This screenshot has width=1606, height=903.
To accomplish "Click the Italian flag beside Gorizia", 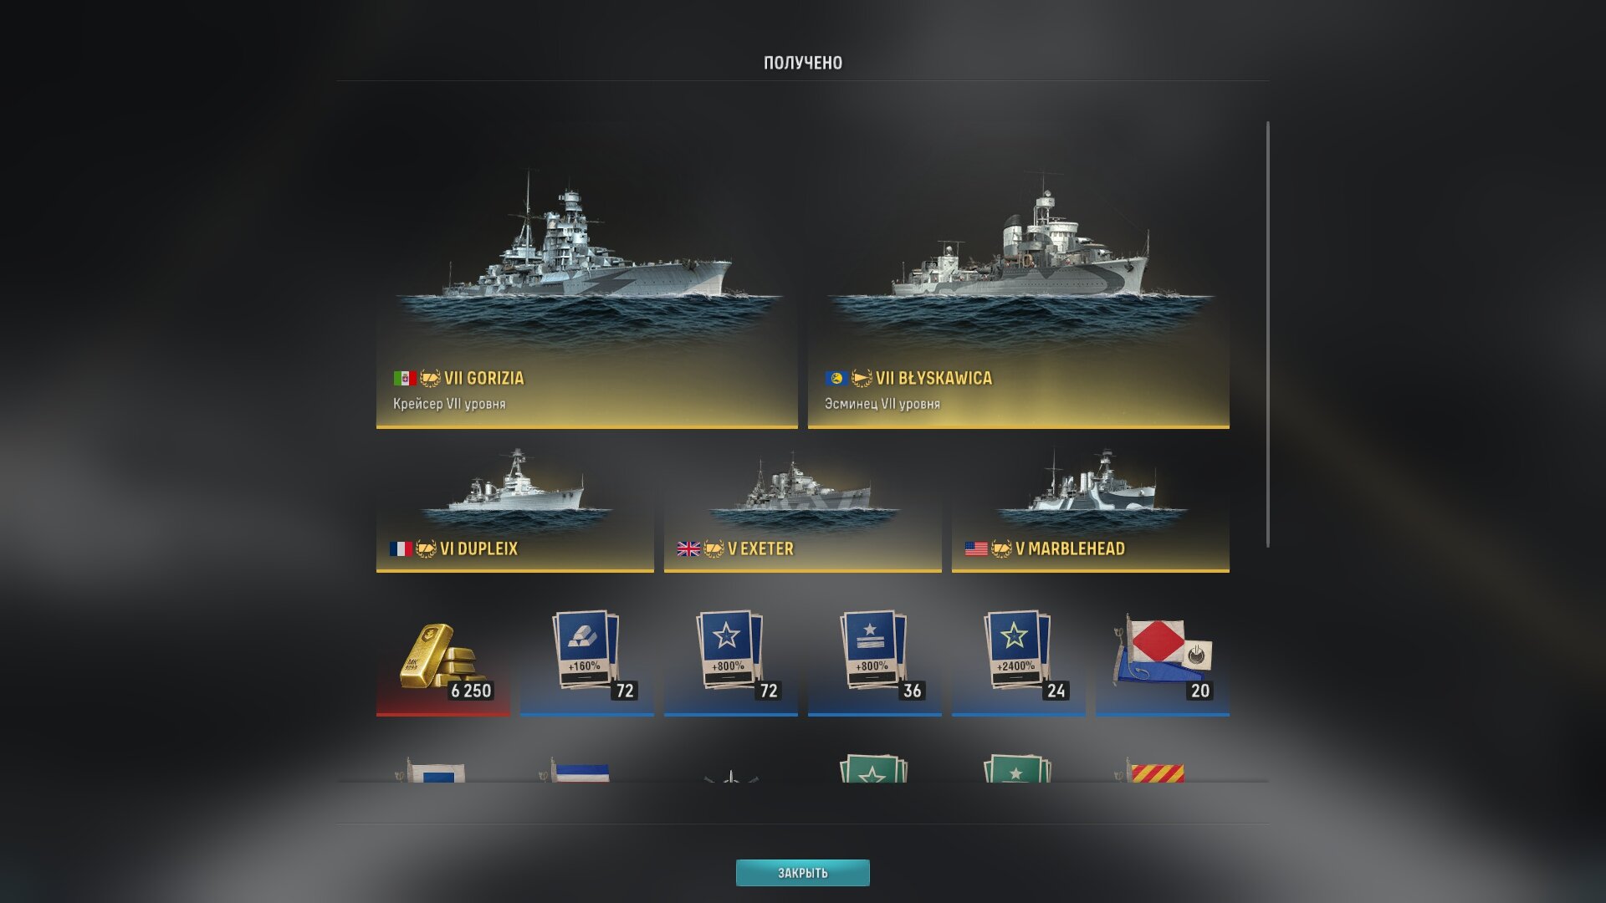I will (405, 378).
